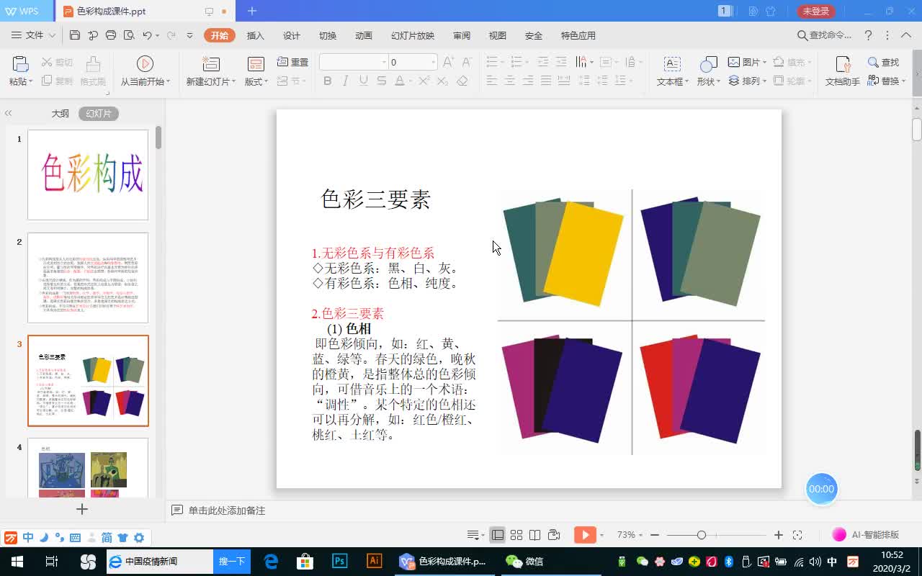Collapse the slide thumbnail panel

tap(9, 114)
